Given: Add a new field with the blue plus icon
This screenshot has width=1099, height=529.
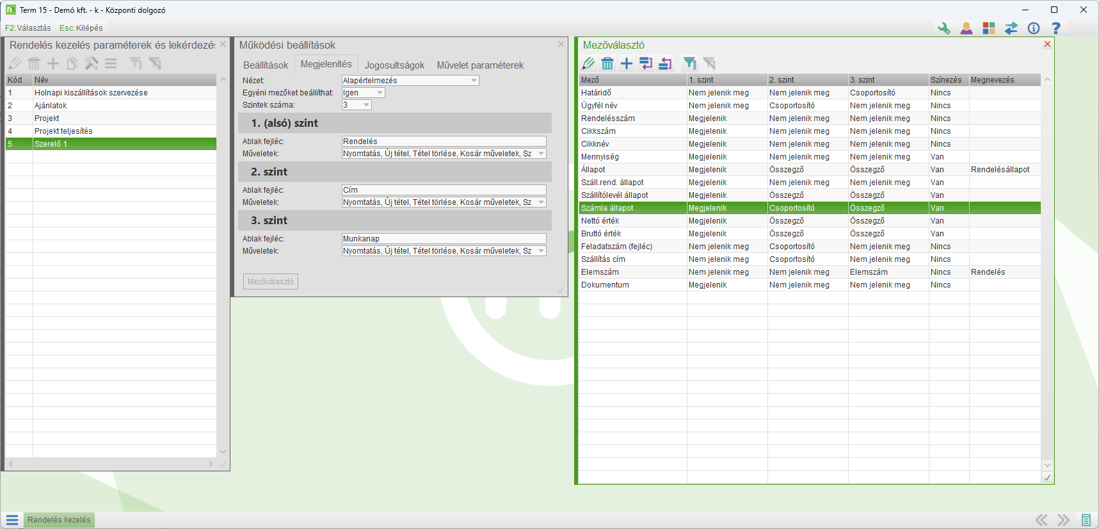Looking at the screenshot, I should pyautogui.click(x=627, y=63).
